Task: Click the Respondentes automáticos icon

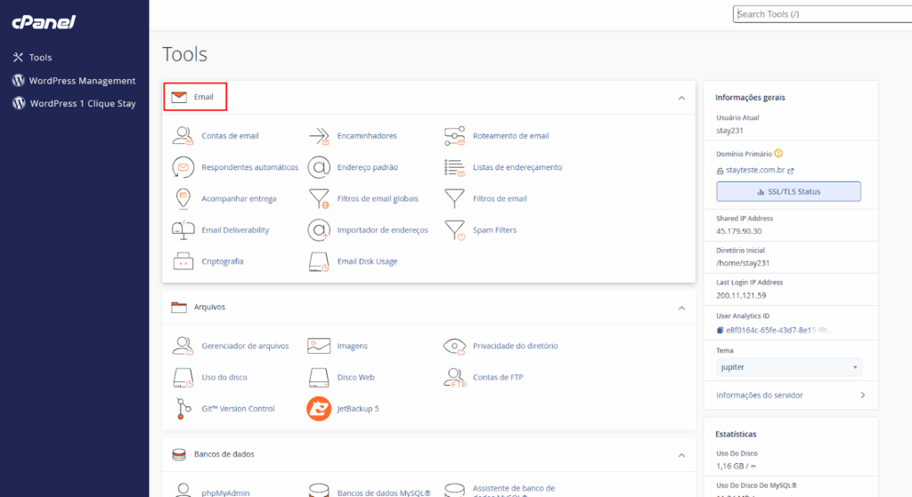Action: tap(183, 167)
